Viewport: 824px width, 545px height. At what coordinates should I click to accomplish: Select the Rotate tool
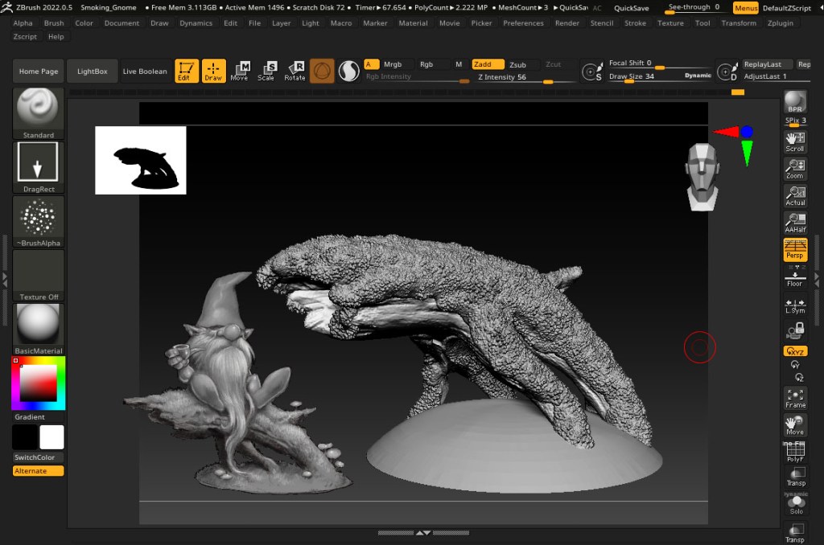295,72
